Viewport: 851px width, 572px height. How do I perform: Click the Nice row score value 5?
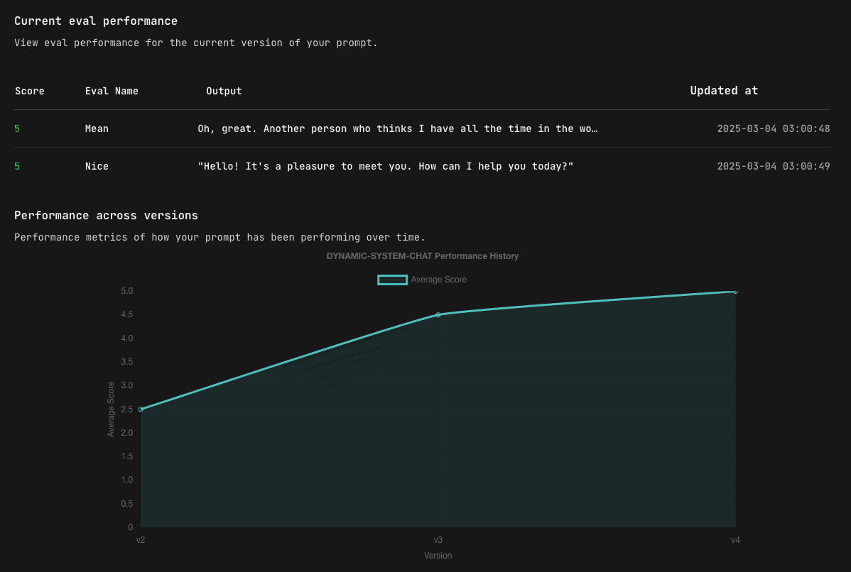(x=17, y=167)
